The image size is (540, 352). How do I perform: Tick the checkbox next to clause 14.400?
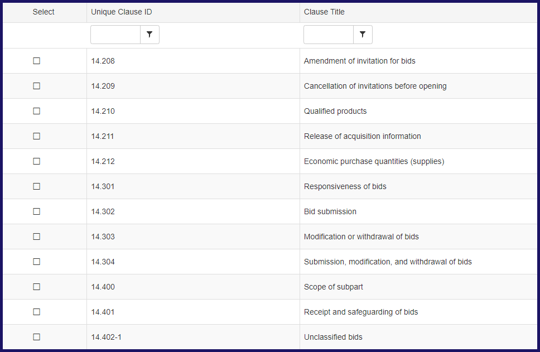click(x=37, y=286)
